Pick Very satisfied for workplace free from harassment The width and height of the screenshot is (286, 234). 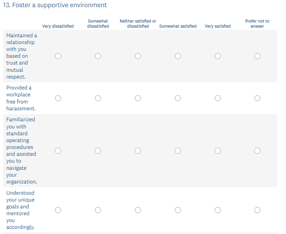point(218,98)
